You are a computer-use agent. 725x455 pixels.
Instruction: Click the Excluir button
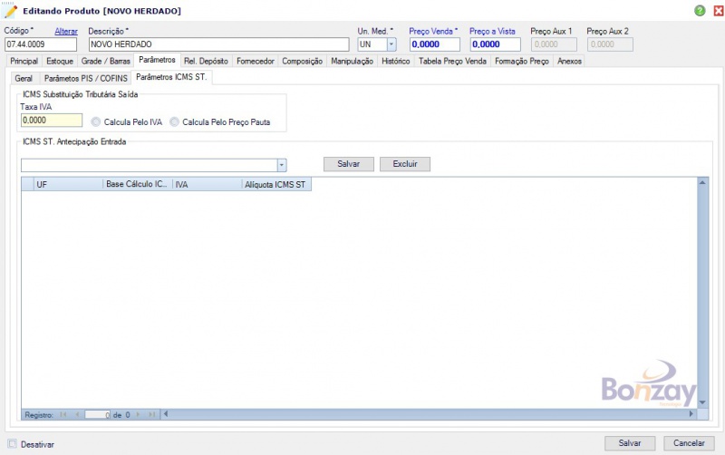(x=405, y=164)
